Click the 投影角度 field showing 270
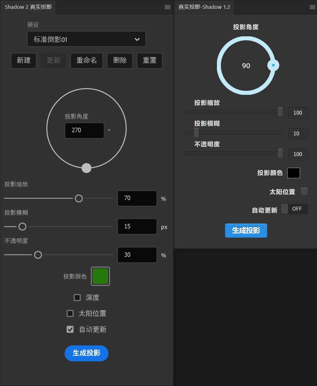The width and height of the screenshot is (317, 386). [84, 131]
